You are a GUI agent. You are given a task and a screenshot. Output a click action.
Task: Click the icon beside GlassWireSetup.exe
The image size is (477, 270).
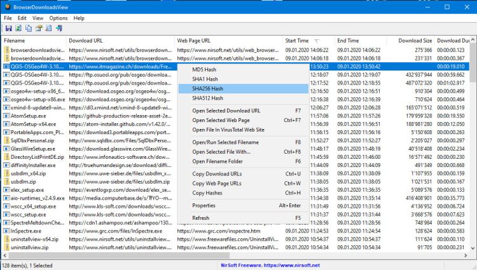click(6, 149)
